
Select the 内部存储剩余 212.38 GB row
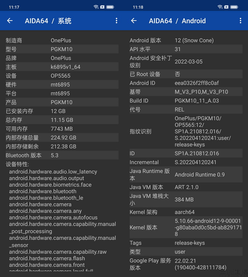pyautogui.click(x=62, y=146)
